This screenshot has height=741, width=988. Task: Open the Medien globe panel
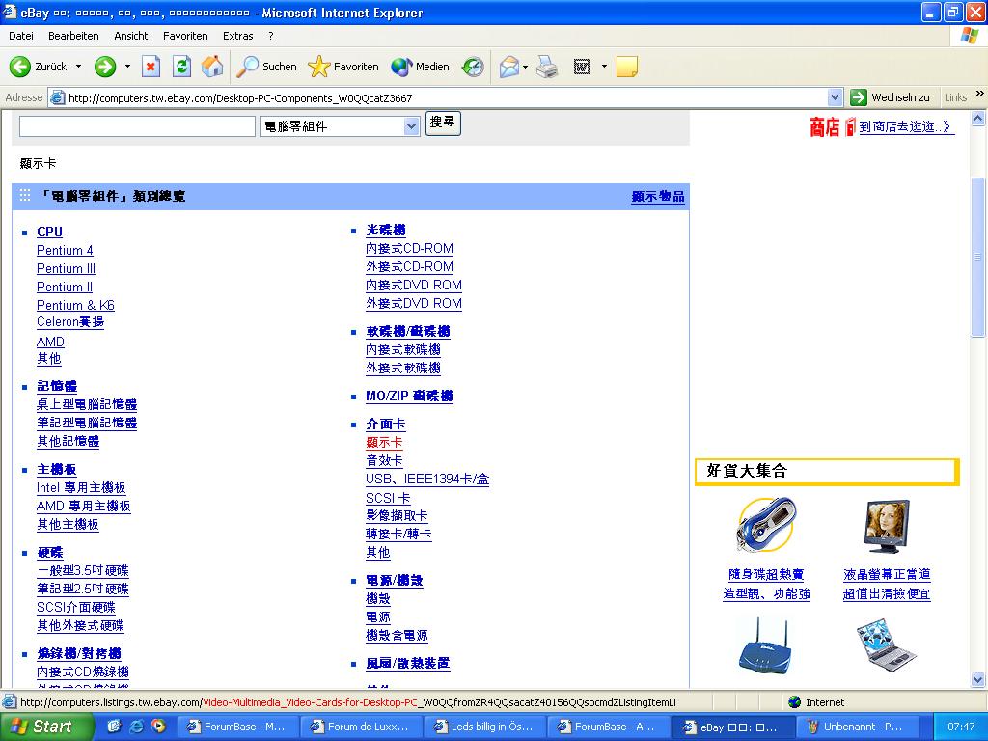pyautogui.click(x=420, y=67)
